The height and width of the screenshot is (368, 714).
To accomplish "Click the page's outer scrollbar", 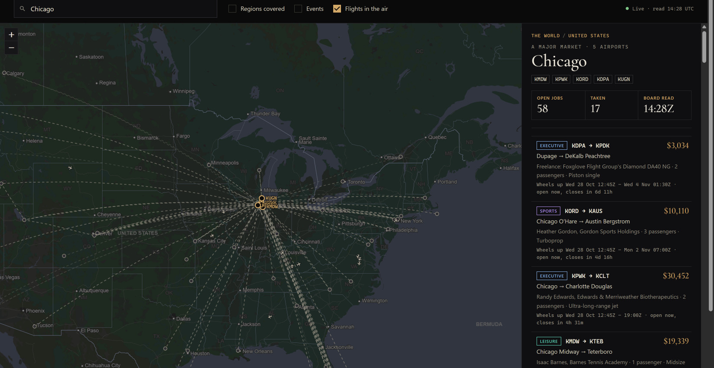I will coord(711,156).
